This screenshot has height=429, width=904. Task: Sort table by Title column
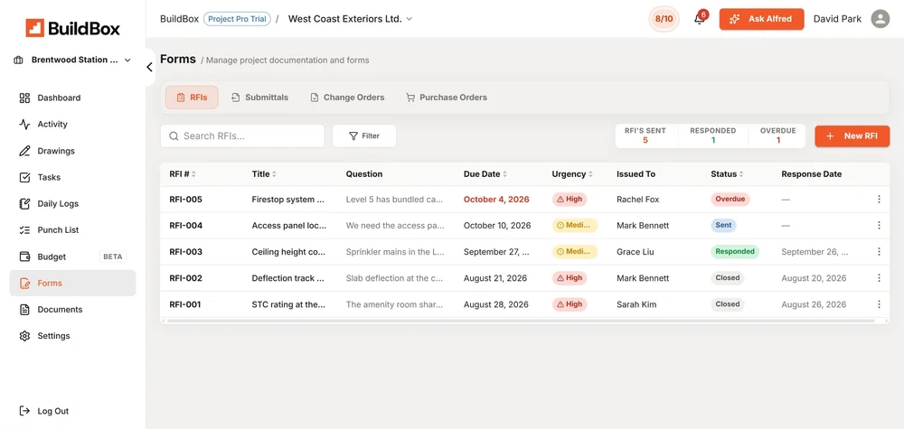[x=264, y=174]
